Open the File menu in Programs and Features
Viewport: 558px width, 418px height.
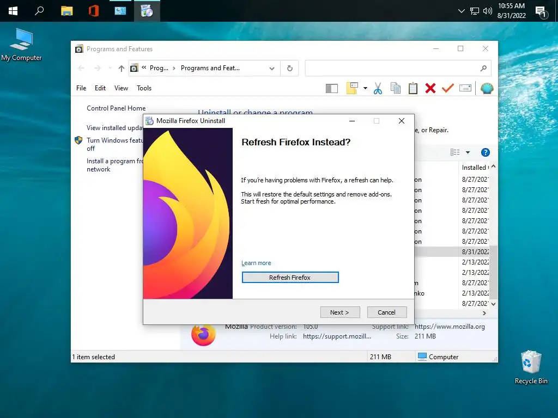click(81, 88)
